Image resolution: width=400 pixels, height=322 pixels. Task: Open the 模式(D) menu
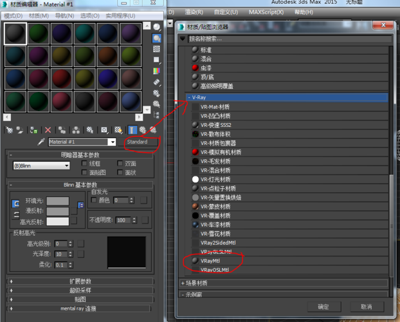14,16
